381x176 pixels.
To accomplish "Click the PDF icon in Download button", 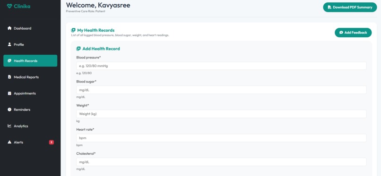I will click(329, 7).
